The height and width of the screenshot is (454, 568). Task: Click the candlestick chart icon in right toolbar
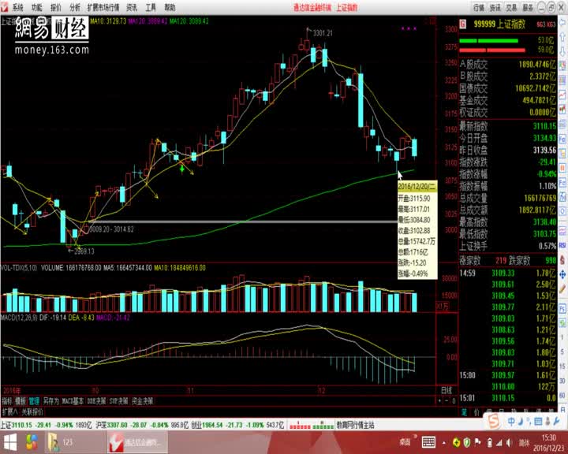pyautogui.click(x=562, y=110)
